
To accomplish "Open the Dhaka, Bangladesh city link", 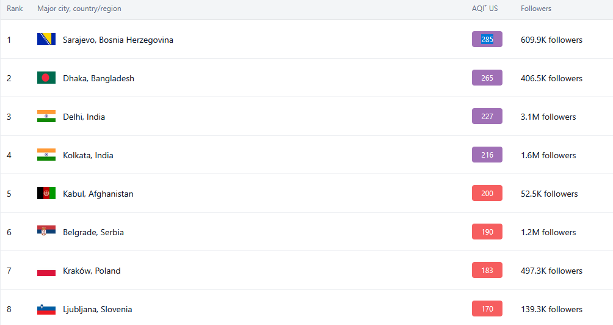I will 98,78.
